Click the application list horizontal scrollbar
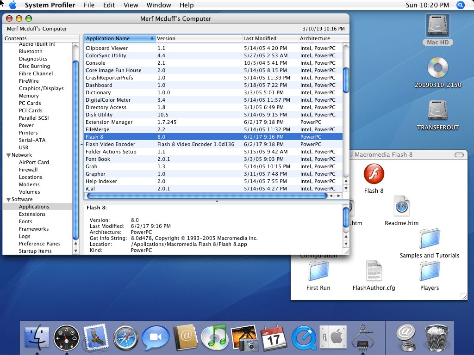Screen dimensions: 474x355 pos(207,196)
